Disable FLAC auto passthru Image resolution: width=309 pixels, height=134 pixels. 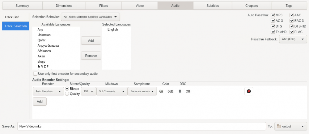tap(292, 32)
